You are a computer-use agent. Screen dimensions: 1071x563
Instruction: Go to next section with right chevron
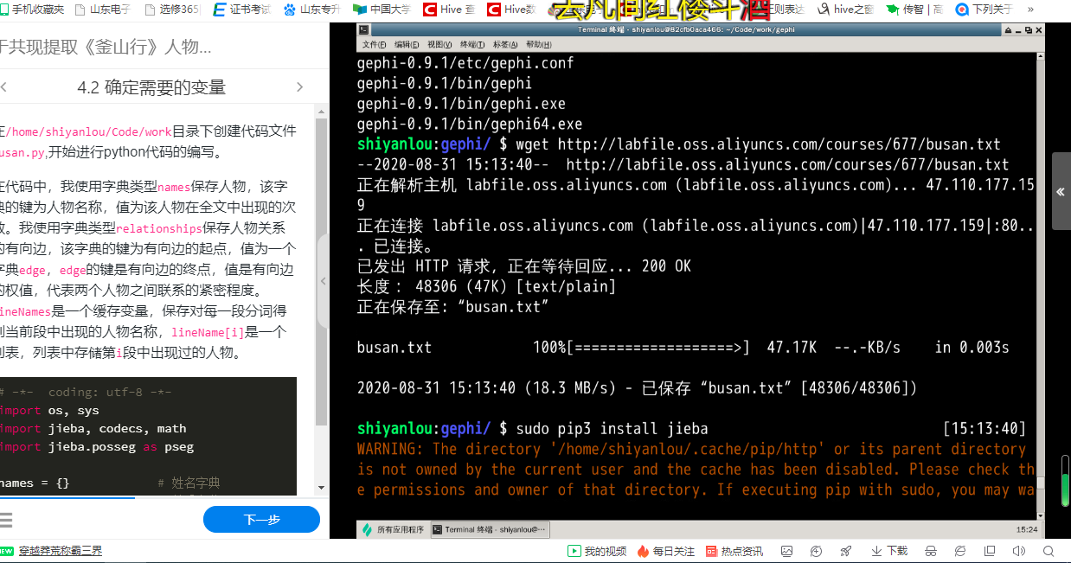click(299, 86)
